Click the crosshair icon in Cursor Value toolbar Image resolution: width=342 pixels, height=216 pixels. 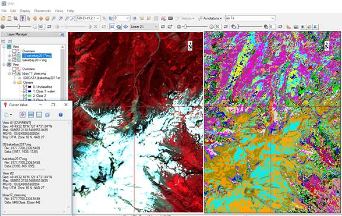[x=23, y=115]
